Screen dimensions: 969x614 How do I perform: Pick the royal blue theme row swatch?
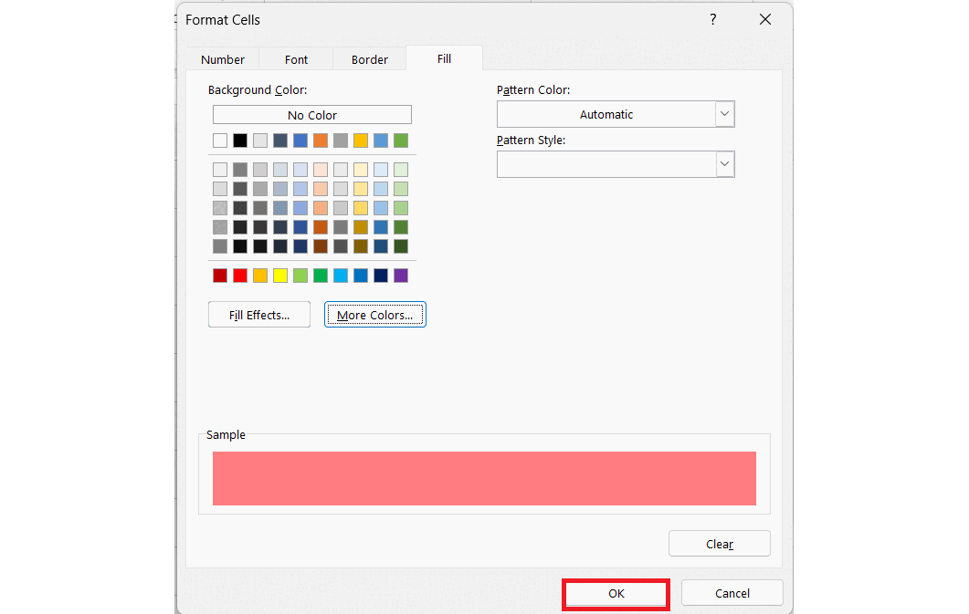[x=300, y=140]
